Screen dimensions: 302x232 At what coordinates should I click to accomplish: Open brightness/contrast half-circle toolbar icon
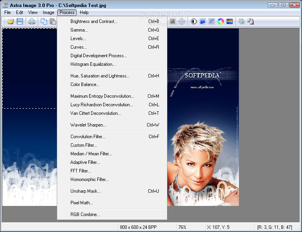point(194,21)
